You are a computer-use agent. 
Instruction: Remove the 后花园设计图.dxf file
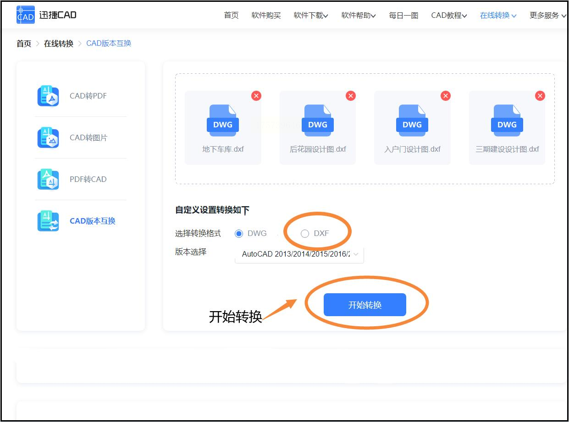click(x=351, y=96)
